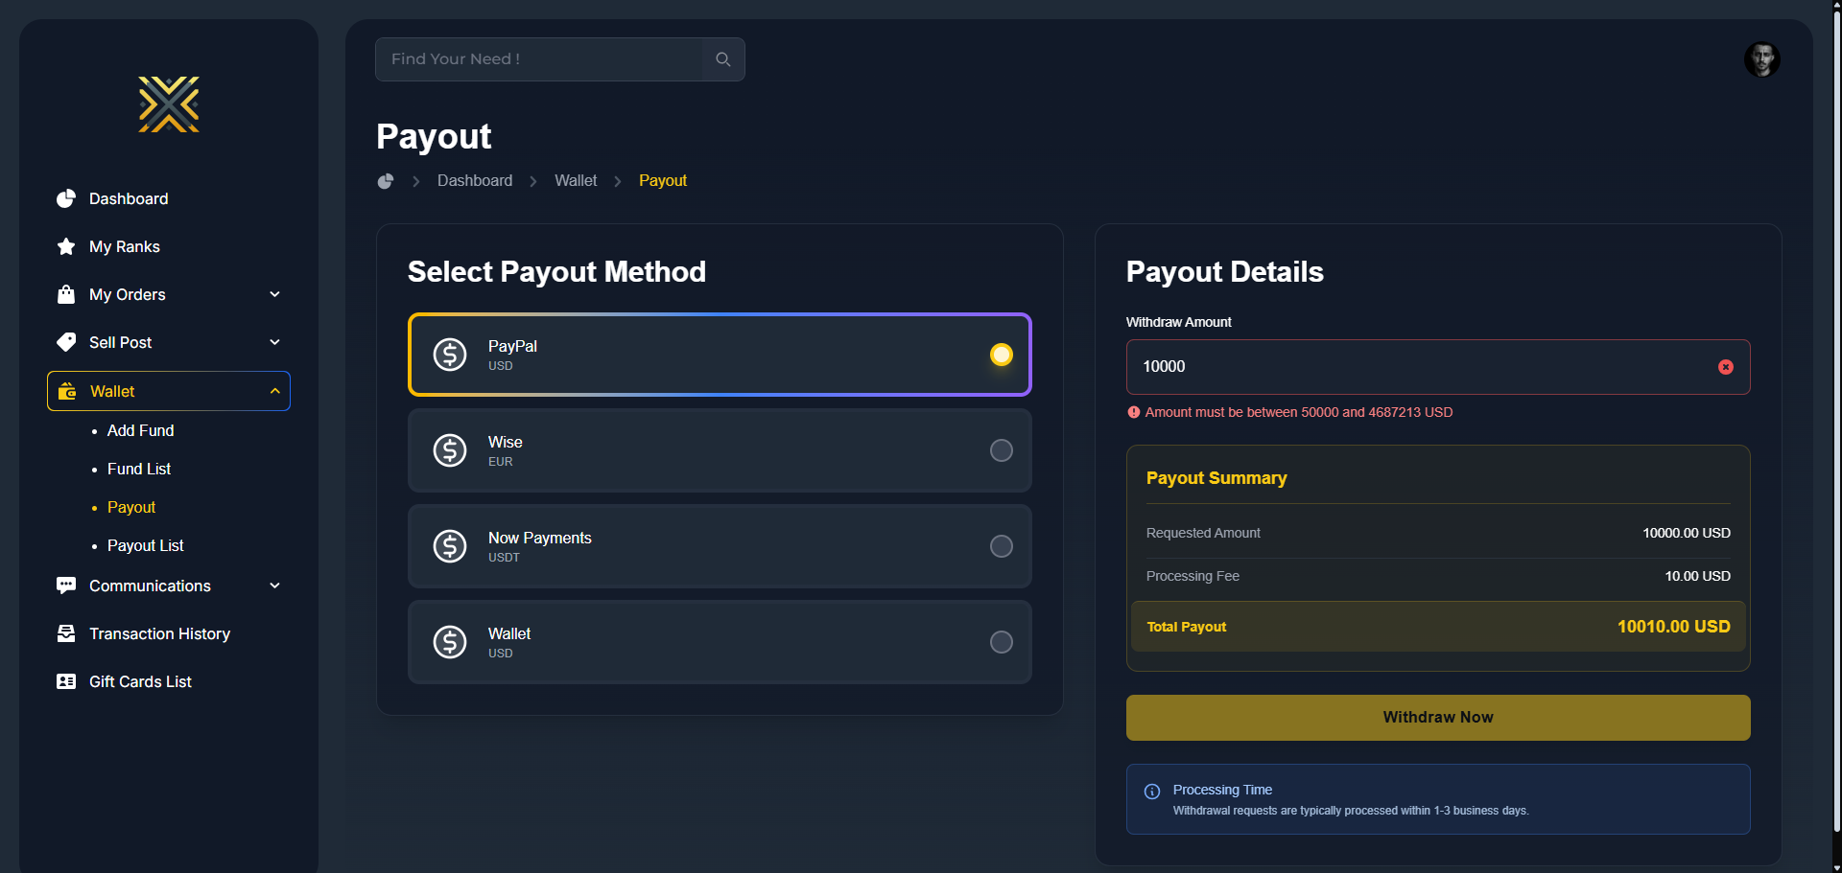Click the Transaction History icon
The height and width of the screenshot is (873, 1842).
(x=66, y=633)
